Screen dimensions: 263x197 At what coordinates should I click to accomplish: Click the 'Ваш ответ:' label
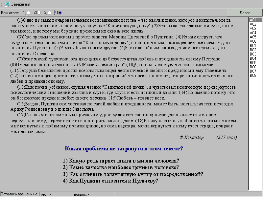click(x=10, y=13)
